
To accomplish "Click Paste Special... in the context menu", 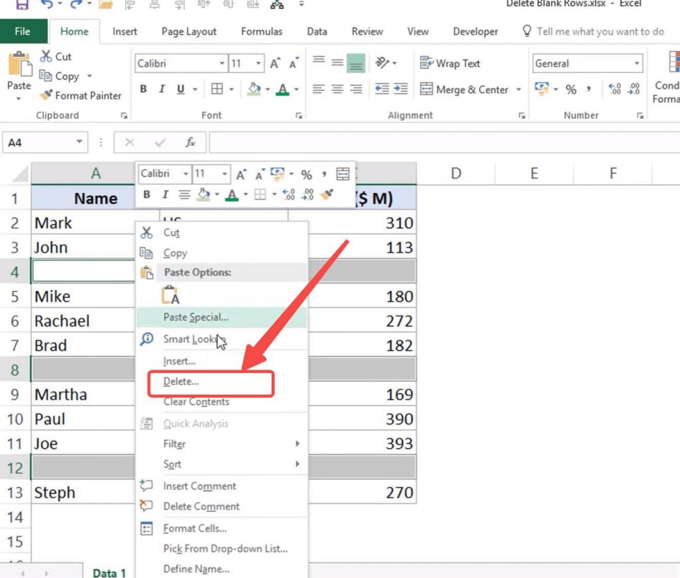I will pyautogui.click(x=196, y=317).
